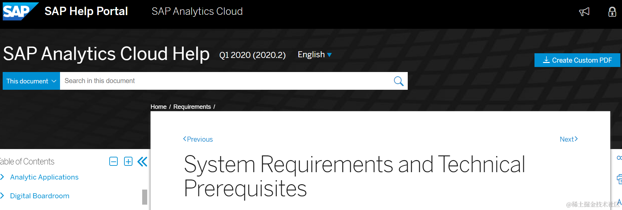
Task: Open Analytic Applications topic
Action: coord(44,177)
